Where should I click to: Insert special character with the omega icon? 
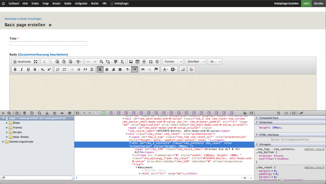tap(151, 62)
